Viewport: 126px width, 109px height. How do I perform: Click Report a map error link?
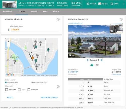[x=51, y=76]
